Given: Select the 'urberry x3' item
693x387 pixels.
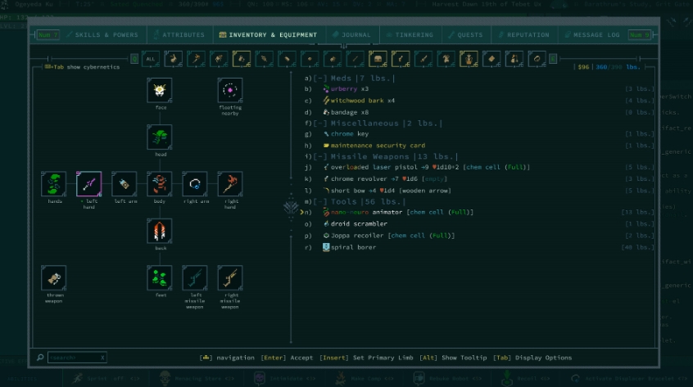Looking at the screenshot, I should 479,89.
